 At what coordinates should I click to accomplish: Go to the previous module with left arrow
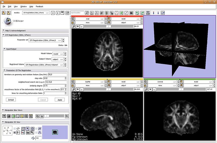tap(53, 13)
